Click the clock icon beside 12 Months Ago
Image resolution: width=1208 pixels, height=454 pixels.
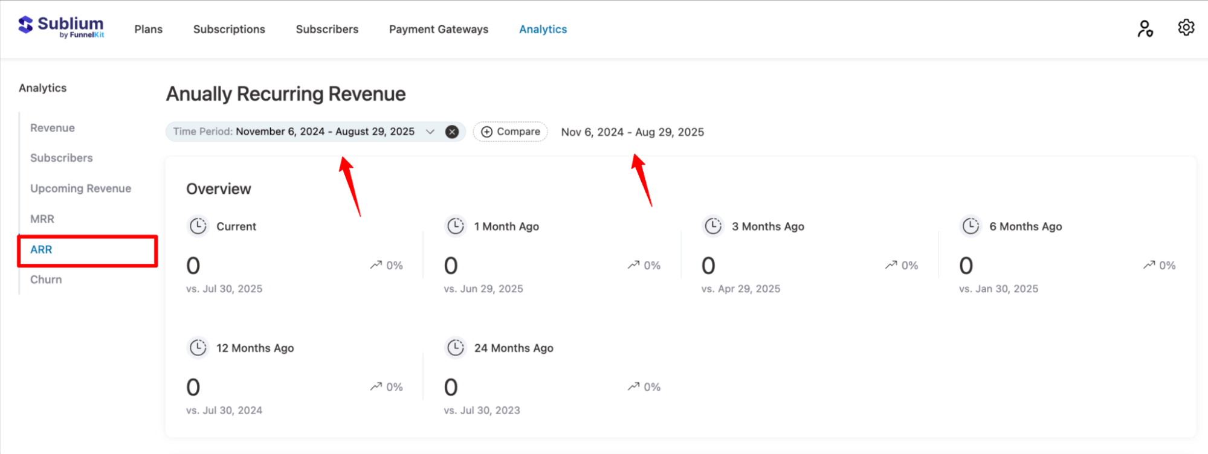coord(198,348)
